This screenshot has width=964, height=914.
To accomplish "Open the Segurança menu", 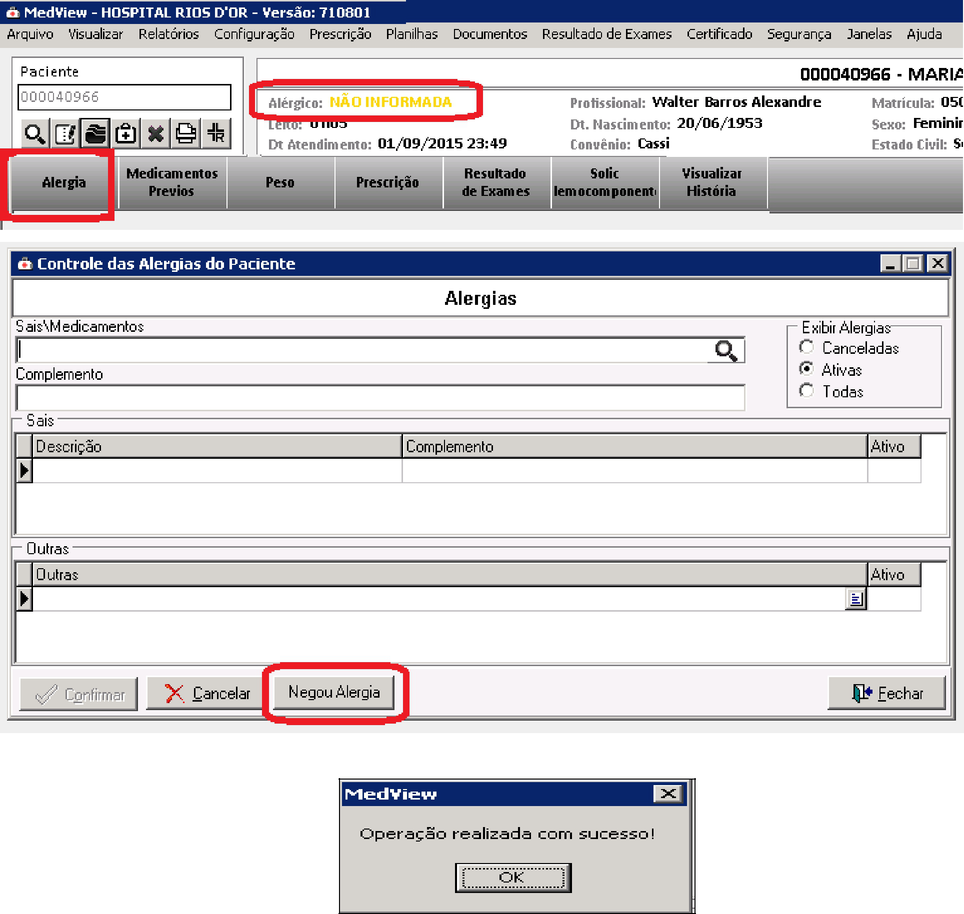I will [799, 34].
